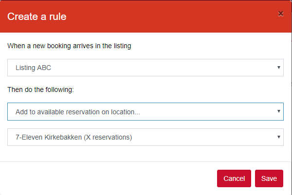Click the arrow on the action selector

pos(279,111)
